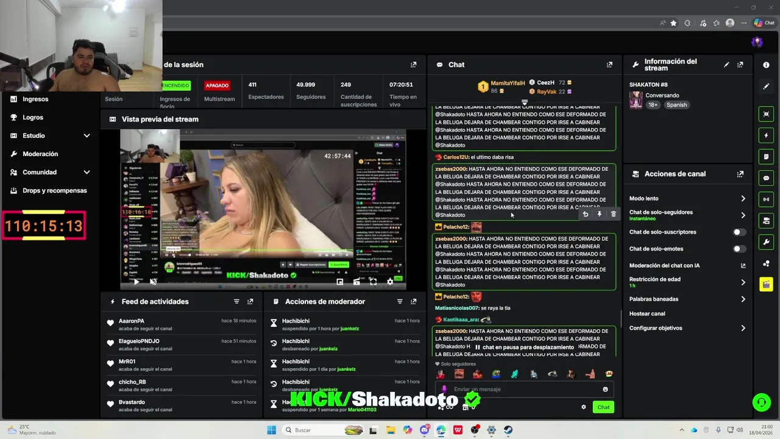Send message with green Chat button
This screenshot has width=780, height=439.
tap(603, 407)
